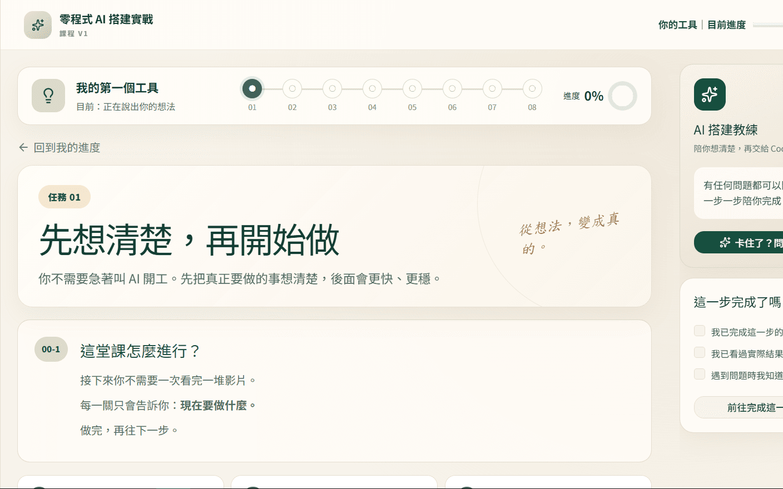Click the 做完，再往下一步 line
The height and width of the screenshot is (489, 783).
(129, 431)
